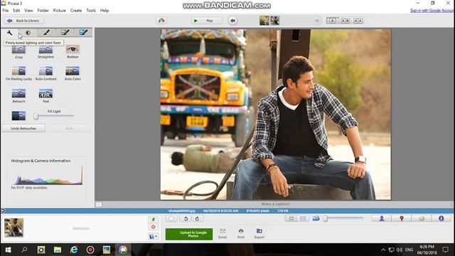Go to previous photo arrow
455x256 pixels.
click(x=232, y=21)
